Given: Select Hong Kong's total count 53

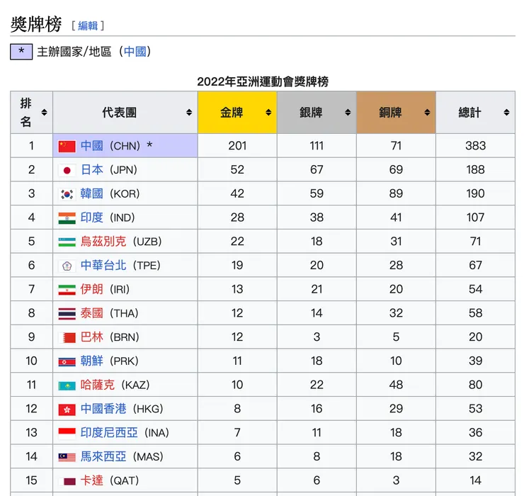Looking at the screenshot, I should pos(476,409).
